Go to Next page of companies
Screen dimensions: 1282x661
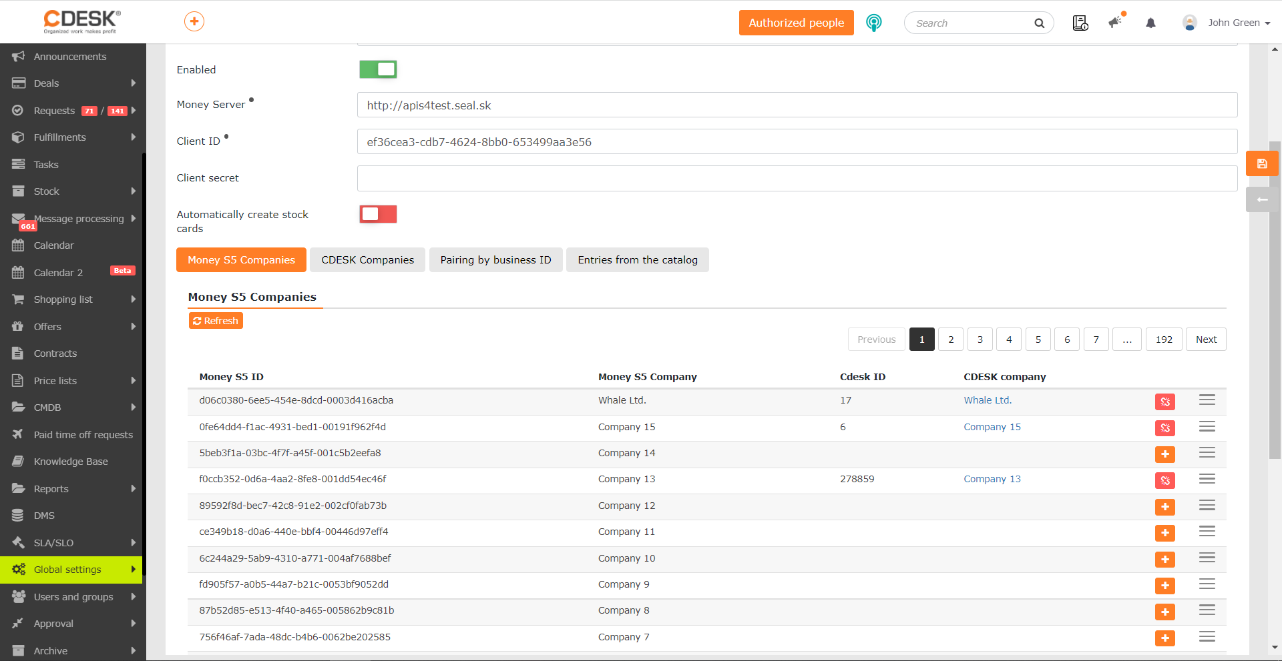click(1206, 340)
